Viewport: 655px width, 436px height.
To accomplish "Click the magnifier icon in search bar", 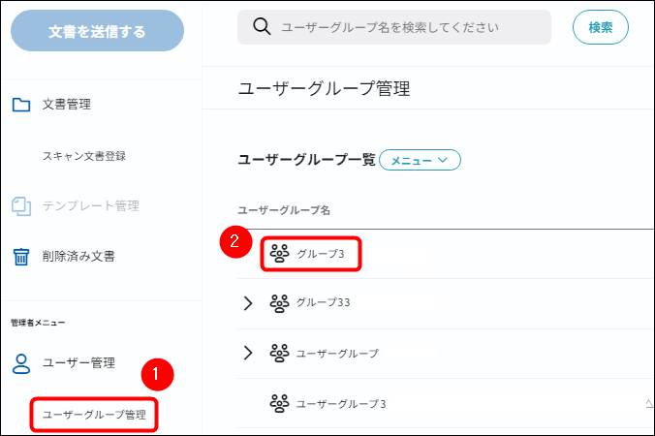I will click(x=262, y=27).
